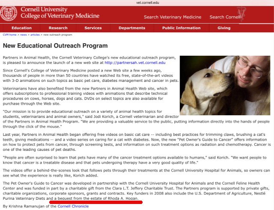274x210 pixels.
Task: Open the Cornell Chronicle link
Action: (x=73, y=206)
